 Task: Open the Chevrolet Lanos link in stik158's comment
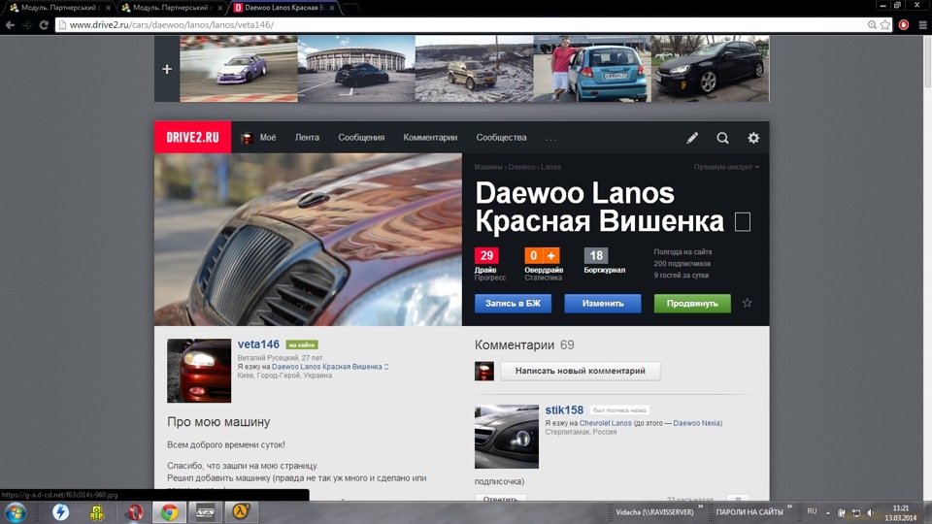click(x=605, y=423)
